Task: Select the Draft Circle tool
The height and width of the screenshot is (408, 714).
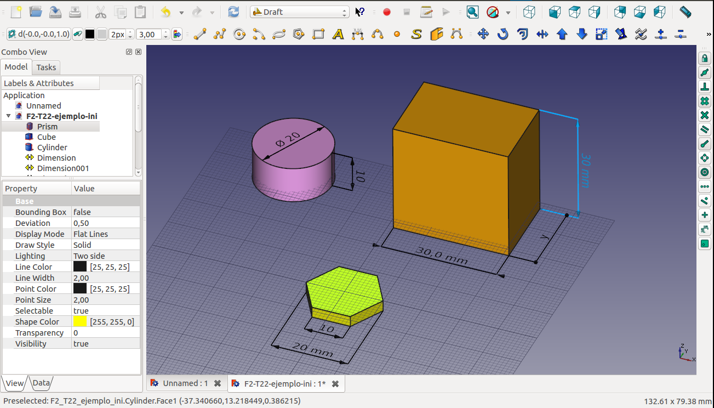Action: [x=239, y=35]
